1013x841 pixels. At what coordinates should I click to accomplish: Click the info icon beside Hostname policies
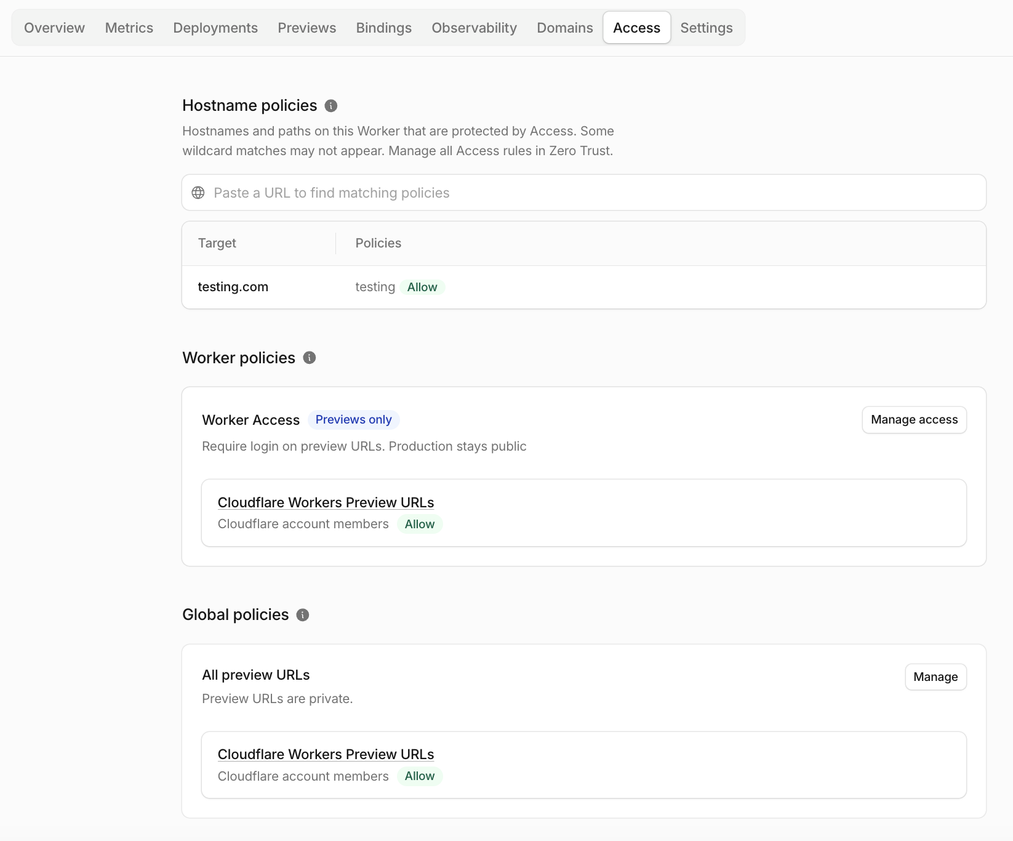pos(331,106)
